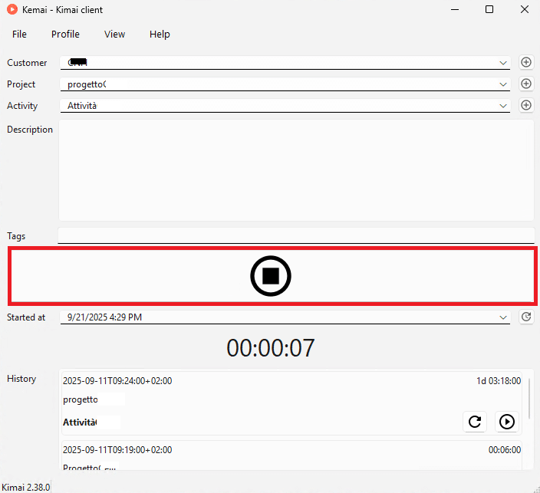The height and width of the screenshot is (493, 540).
Task: Open the Profile menu
Action: click(x=65, y=35)
